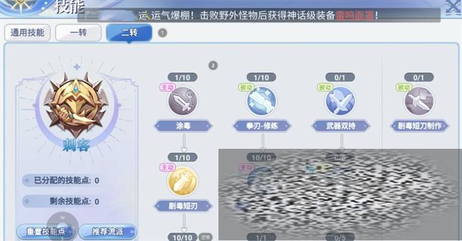Select the 武器双持 dual-wield skill icon
The image size is (462, 241).
coord(341,101)
